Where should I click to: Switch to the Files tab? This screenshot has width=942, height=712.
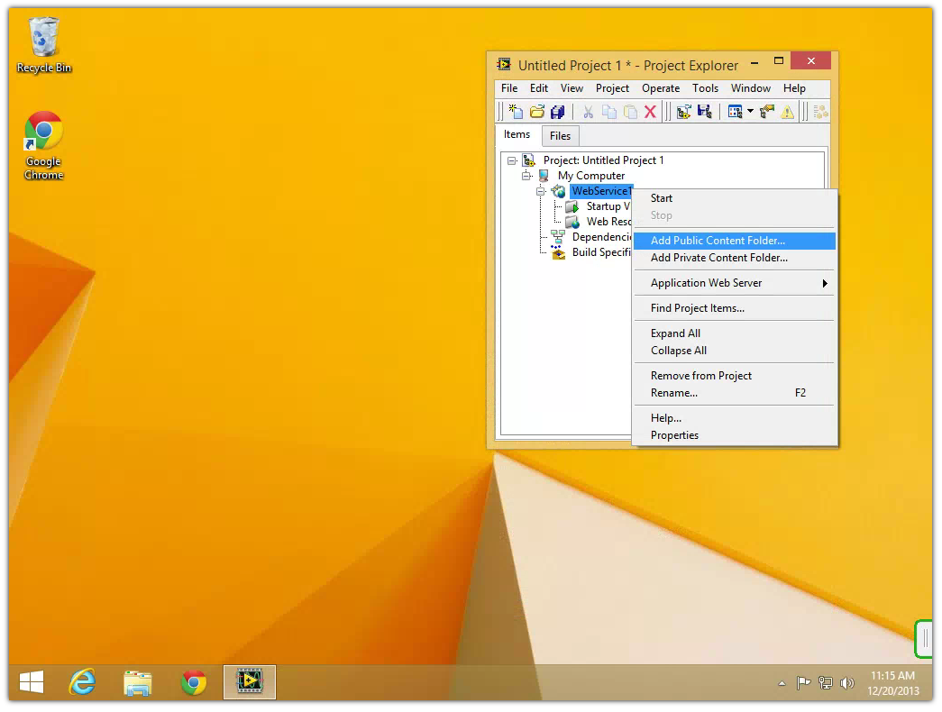tap(560, 136)
